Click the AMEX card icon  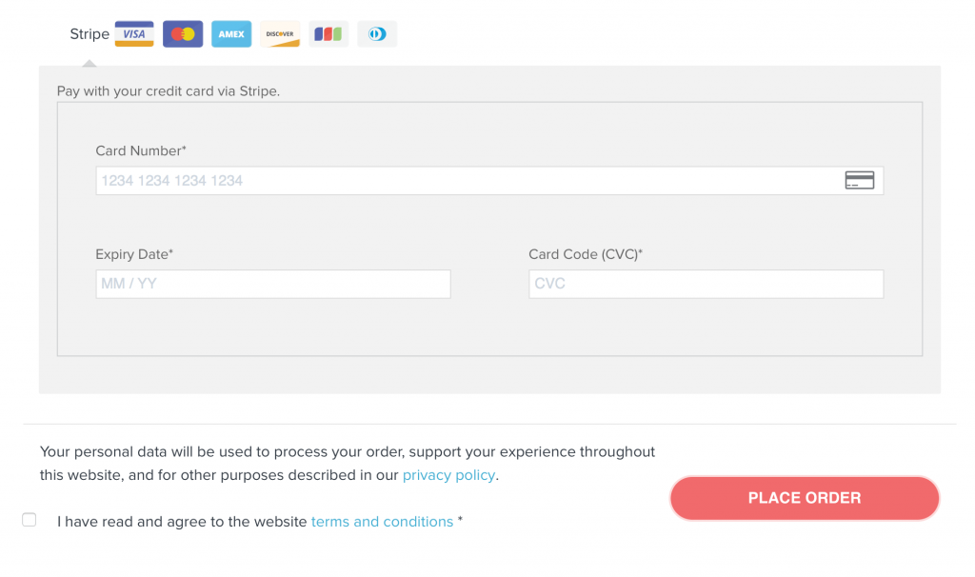pyautogui.click(x=230, y=33)
